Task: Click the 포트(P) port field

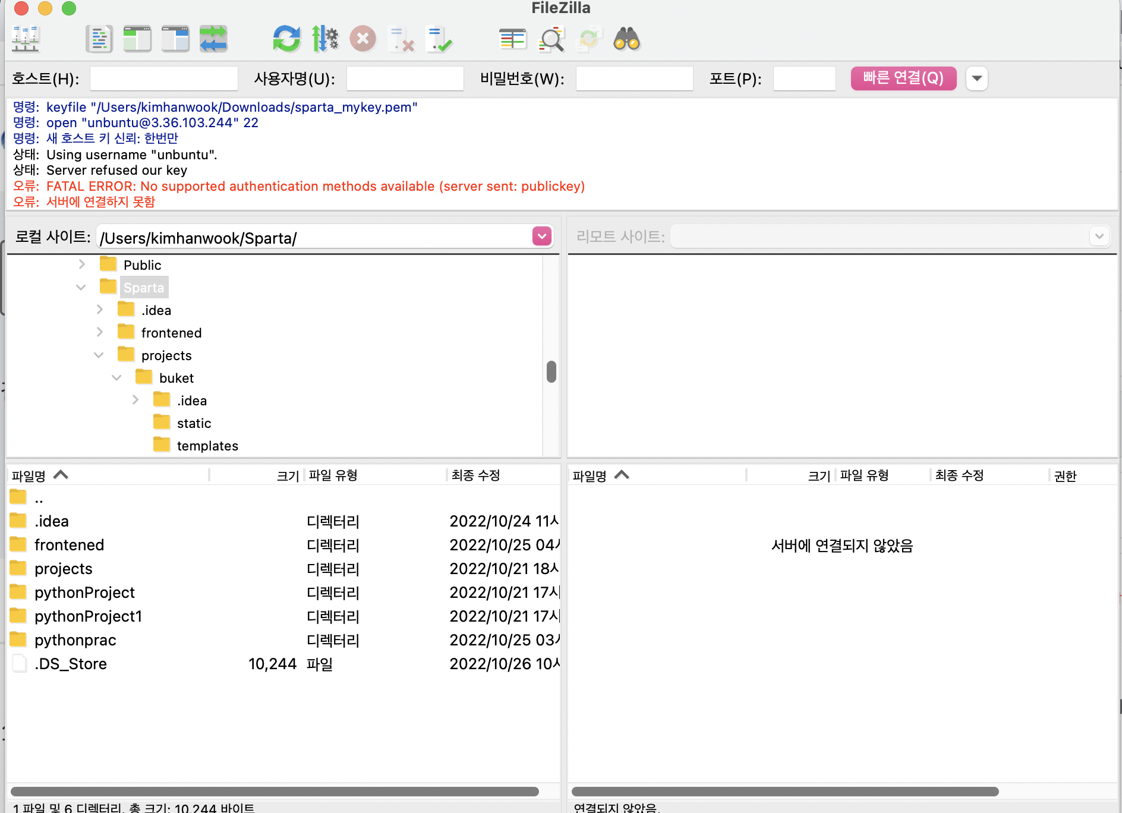Action: [x=805, y=78]
